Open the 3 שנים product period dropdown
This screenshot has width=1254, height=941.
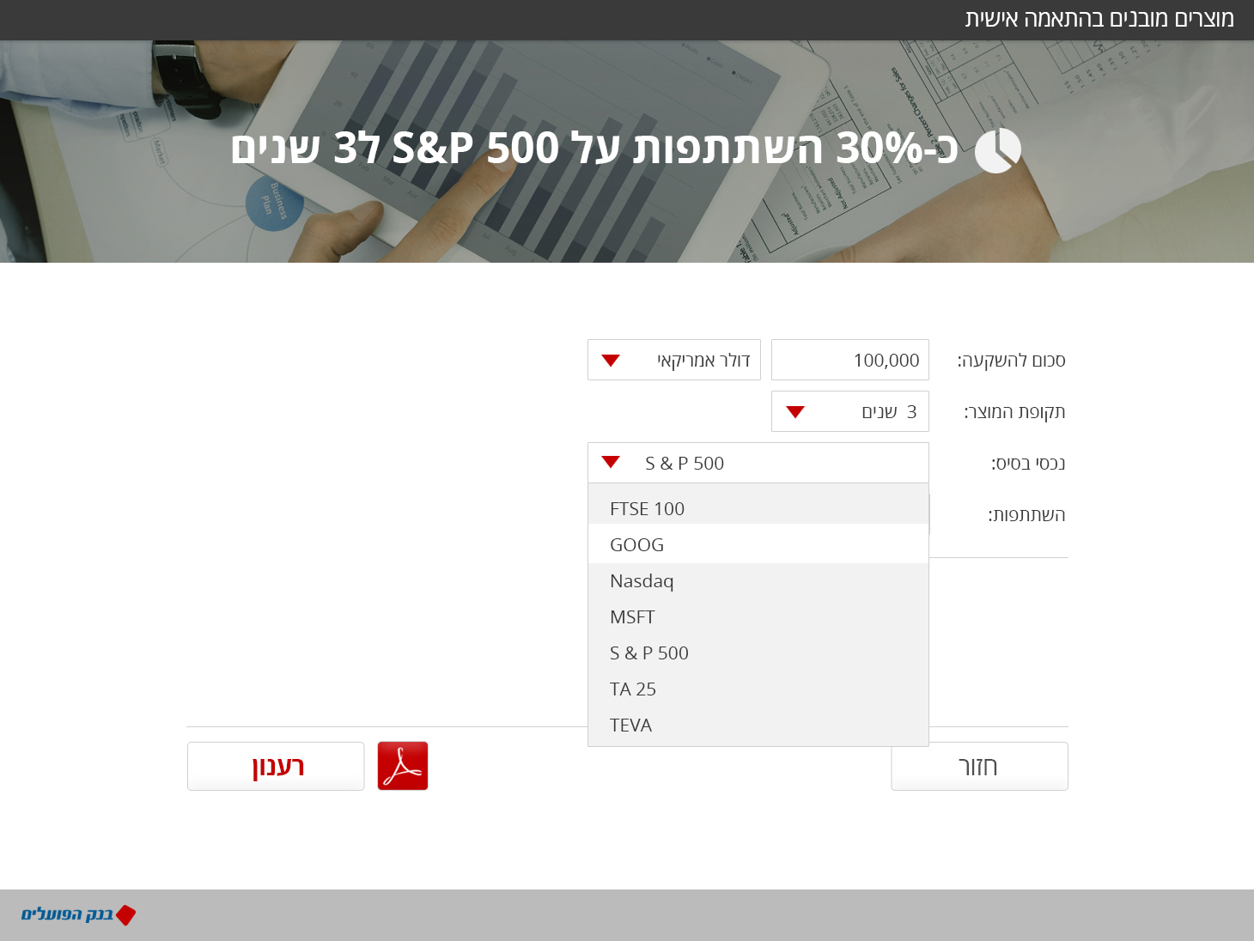coord(850,411)
